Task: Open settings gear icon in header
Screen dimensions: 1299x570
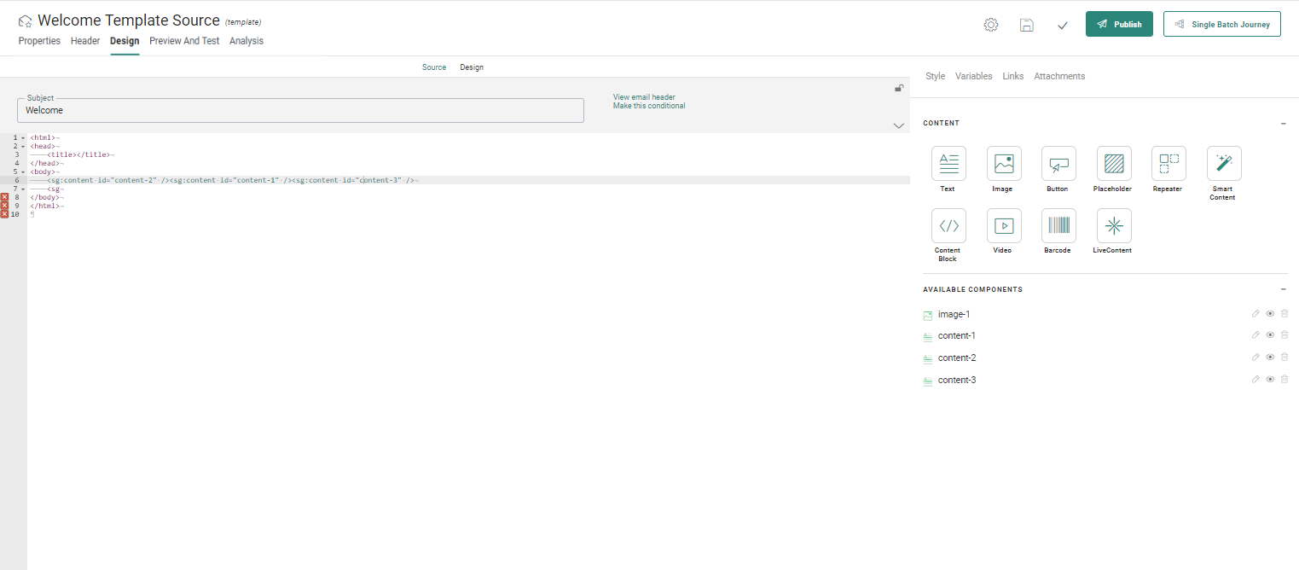Action: (x=990, y=25)
